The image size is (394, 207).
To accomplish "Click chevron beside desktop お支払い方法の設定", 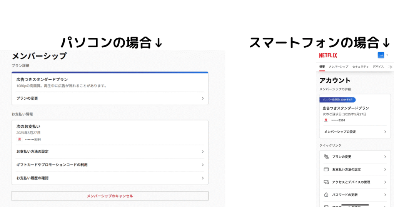I will tap(202, 152).
